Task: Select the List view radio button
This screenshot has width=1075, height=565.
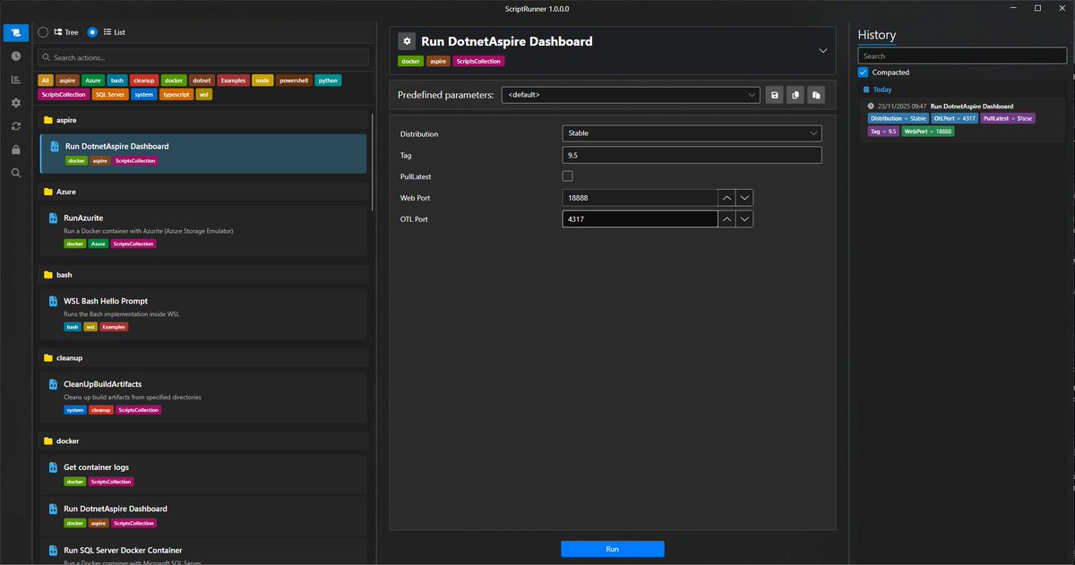Action: point(92,32)
